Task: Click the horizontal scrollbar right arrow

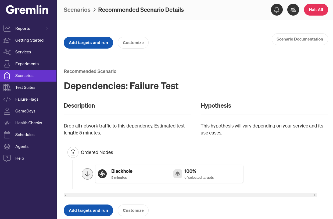Action: coord(315,195)
